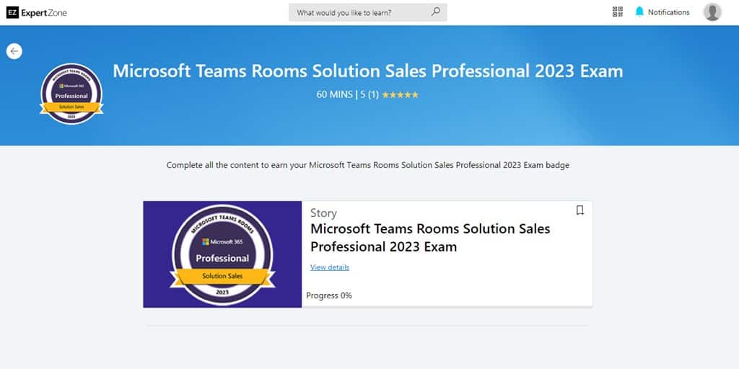739x369 pixels.
Task: Open the View details link
Action: [x=329, y=267]
